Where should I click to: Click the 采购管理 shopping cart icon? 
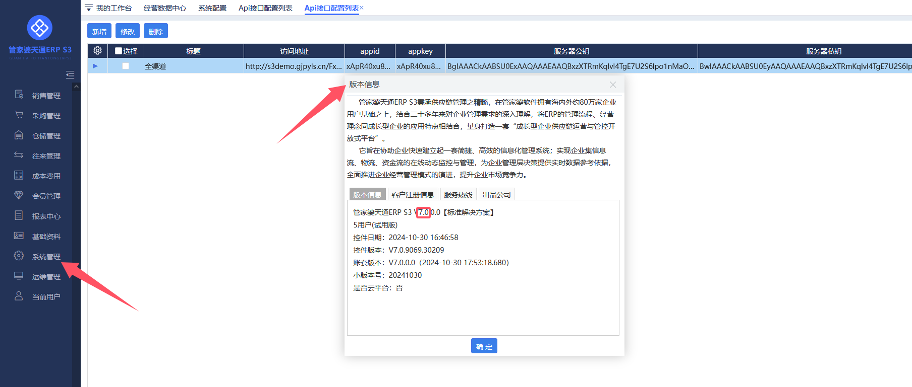click(19, 114)
